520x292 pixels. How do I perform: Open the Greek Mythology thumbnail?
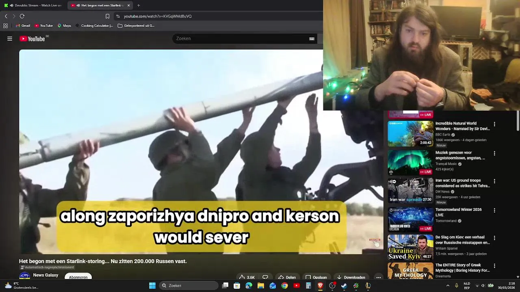[410, 271]
